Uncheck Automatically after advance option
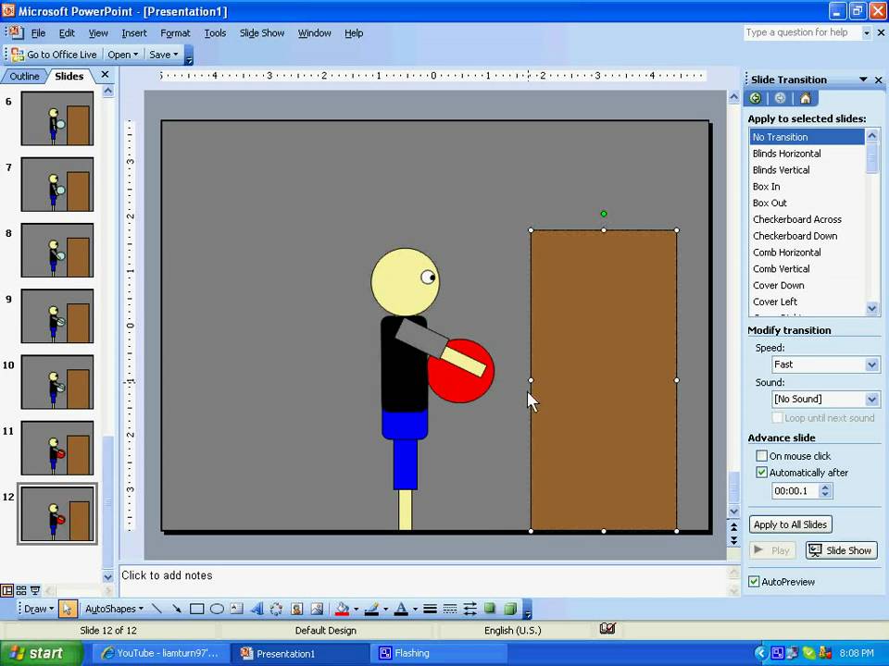Screen dimensions: 889x666 click(762, 472)
